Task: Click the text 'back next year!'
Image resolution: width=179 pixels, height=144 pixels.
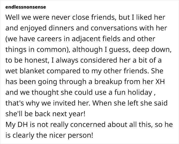Action: 60,114
